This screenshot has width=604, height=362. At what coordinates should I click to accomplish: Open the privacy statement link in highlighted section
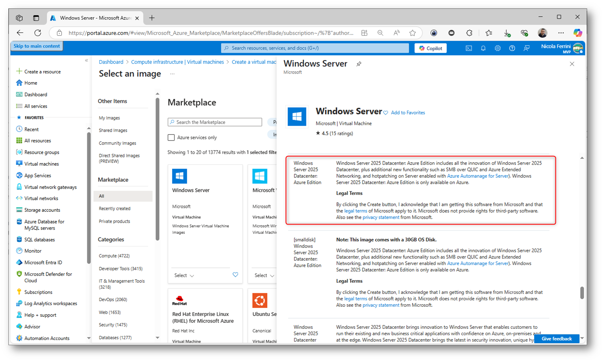381,217
